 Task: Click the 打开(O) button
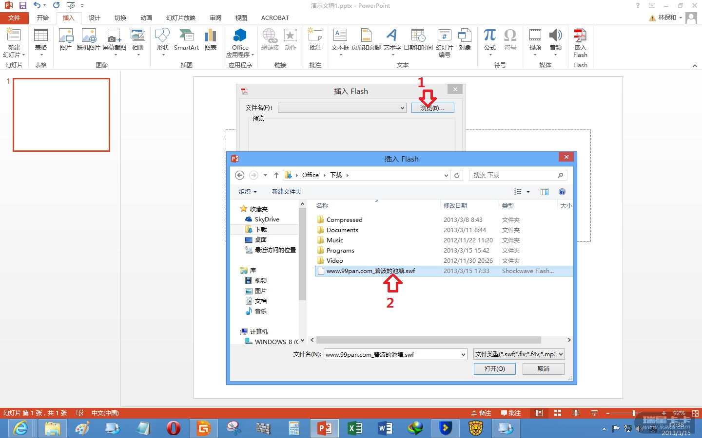[494, 369]
